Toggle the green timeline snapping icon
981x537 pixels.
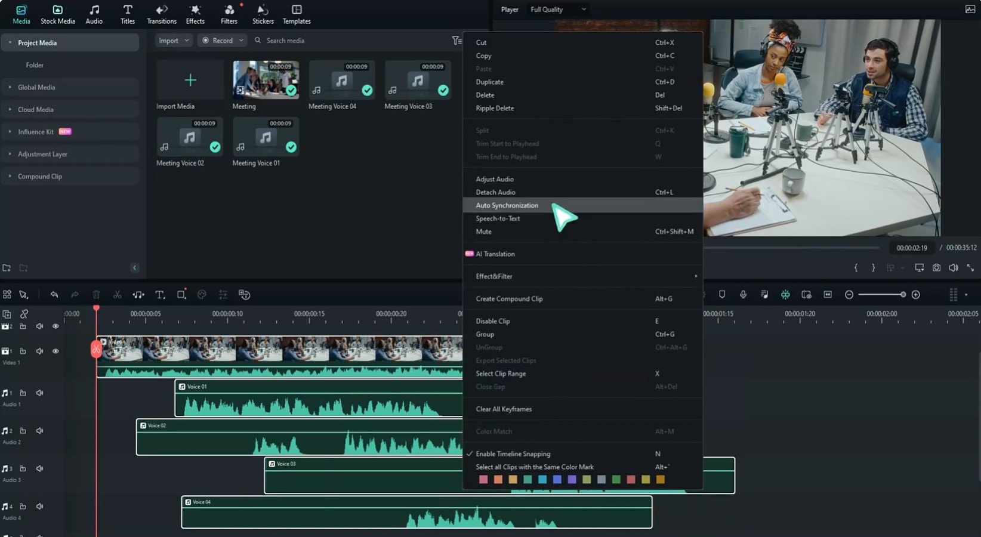click(x=785, y=294)
